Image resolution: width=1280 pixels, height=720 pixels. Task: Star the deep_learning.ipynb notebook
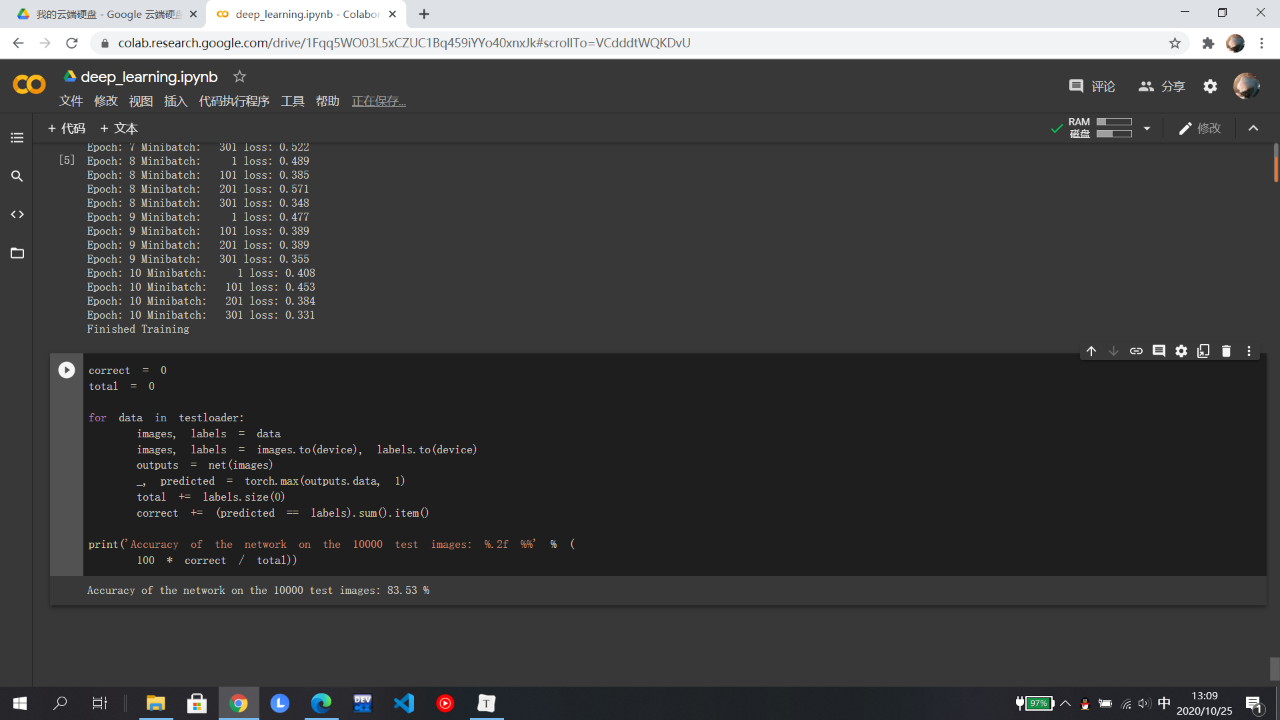pos(239,77)
